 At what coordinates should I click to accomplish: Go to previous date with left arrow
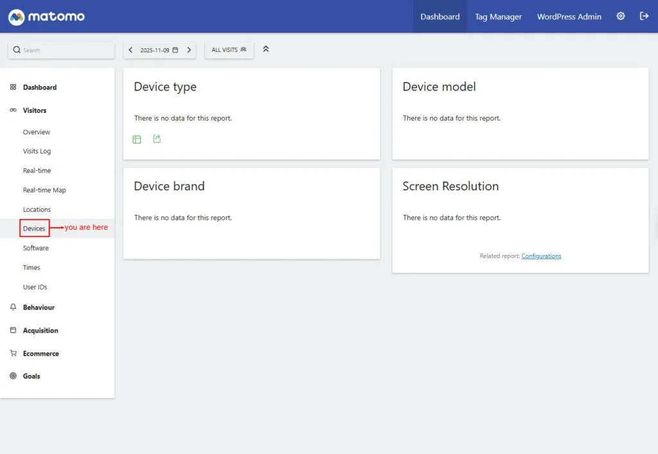(131, 50)
